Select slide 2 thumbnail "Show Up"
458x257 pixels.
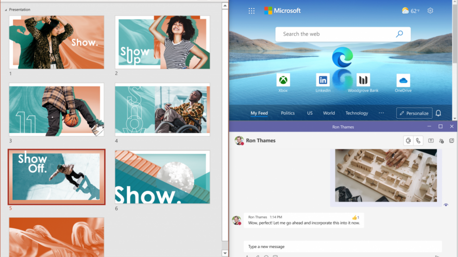[x=162, y=42]
